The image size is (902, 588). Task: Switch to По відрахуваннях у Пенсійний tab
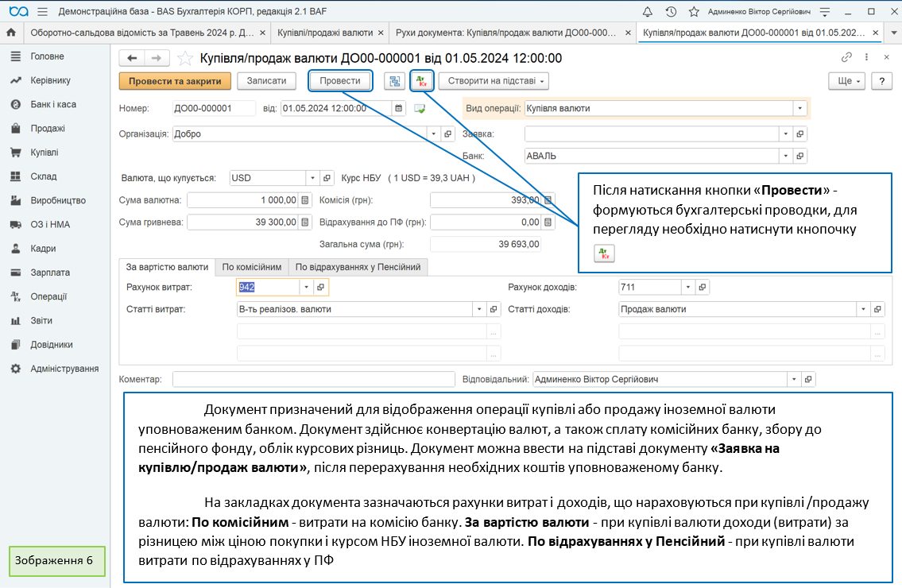pyautogui.click(x=358, y=267)
